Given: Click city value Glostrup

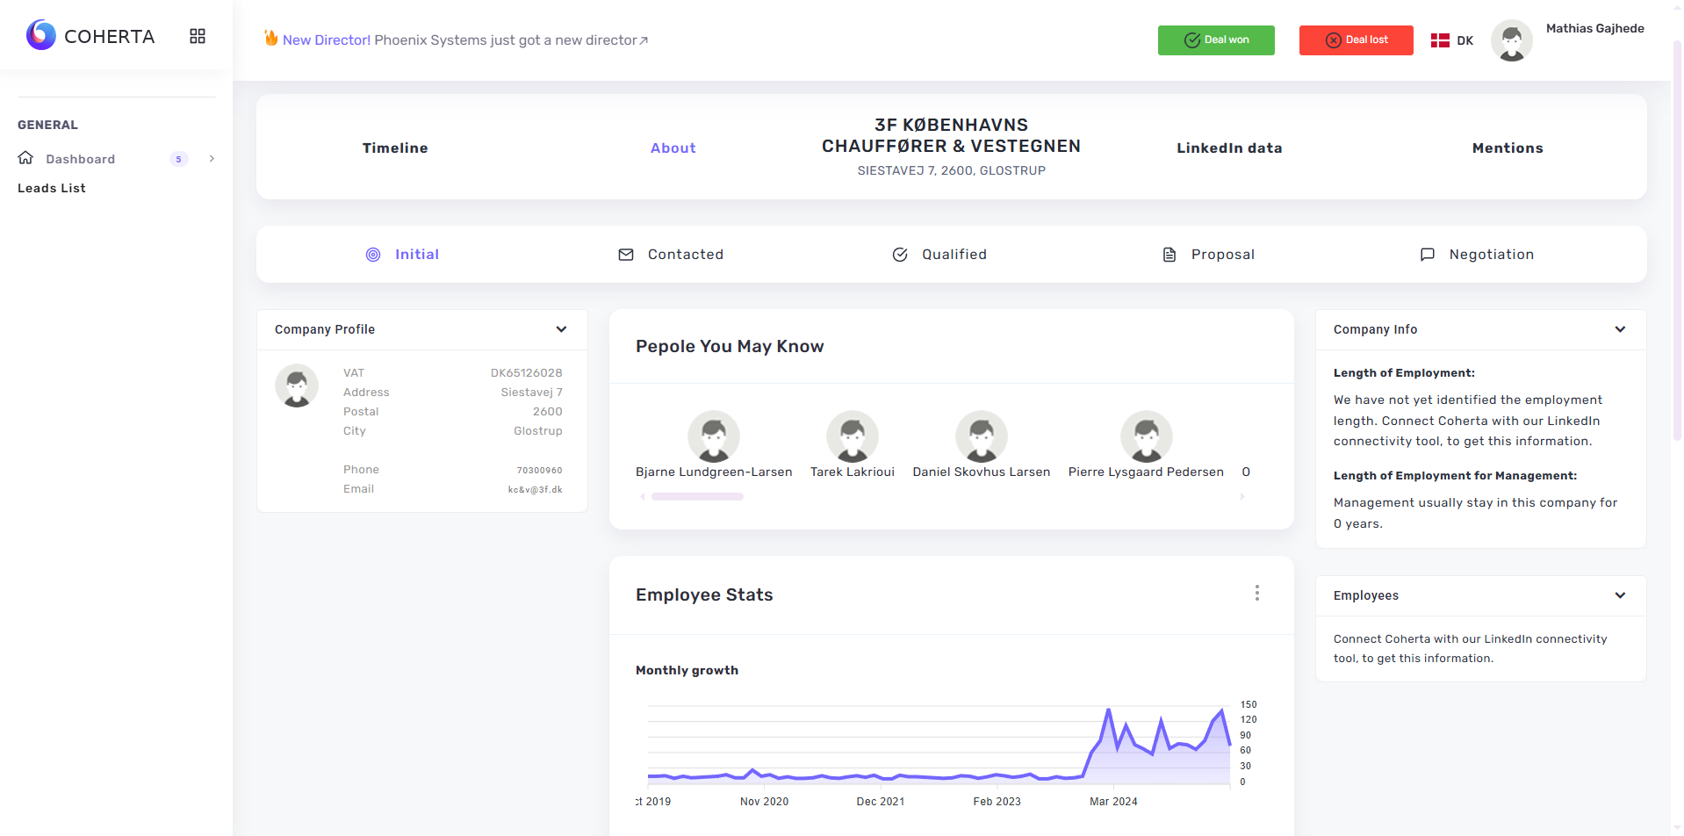Looking at the screenshot, I should click(538, 431).
